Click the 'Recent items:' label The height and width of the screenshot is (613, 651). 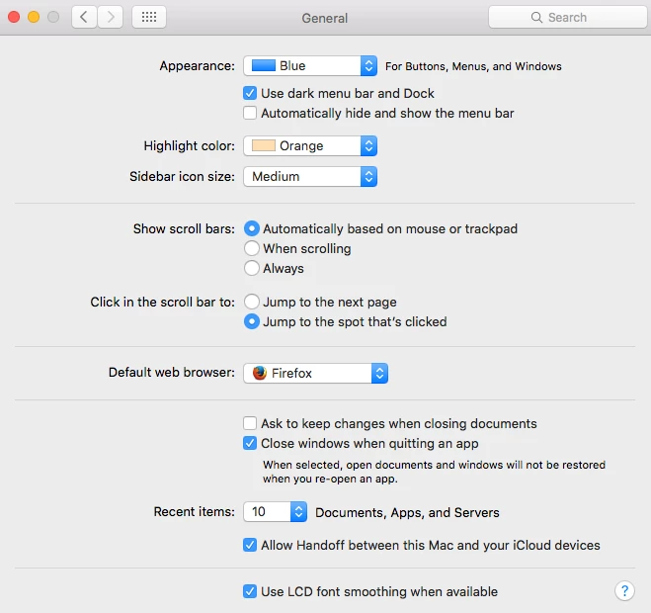coord(195,511)
